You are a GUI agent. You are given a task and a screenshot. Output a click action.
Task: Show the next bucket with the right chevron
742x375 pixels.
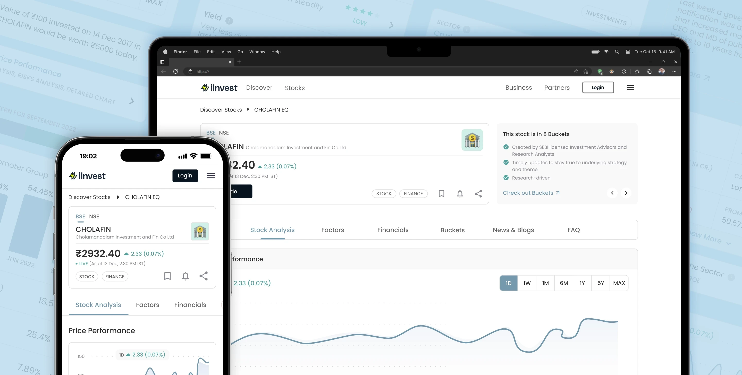click(x=626, y=193)
